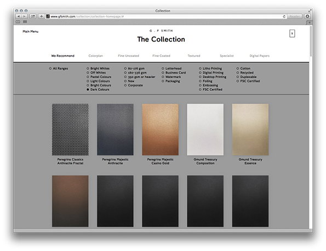The height and width of the screenshot is (251, 326).
Task: Reload the page in the address bar
Action: (x=284, y=16)
